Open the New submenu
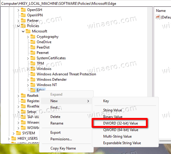Image resolution: width=171 pixels, height=154 pixels. click(x=66, y=101)
